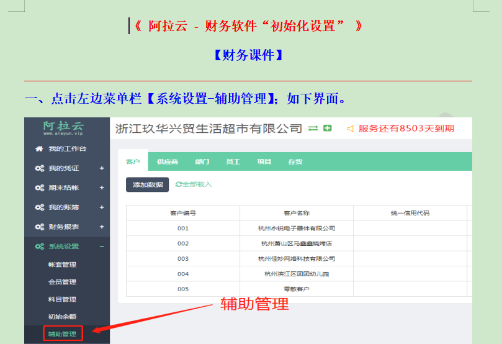Switch to the 员工 tab
Screen dimensions: 502x344
[233, 161]
